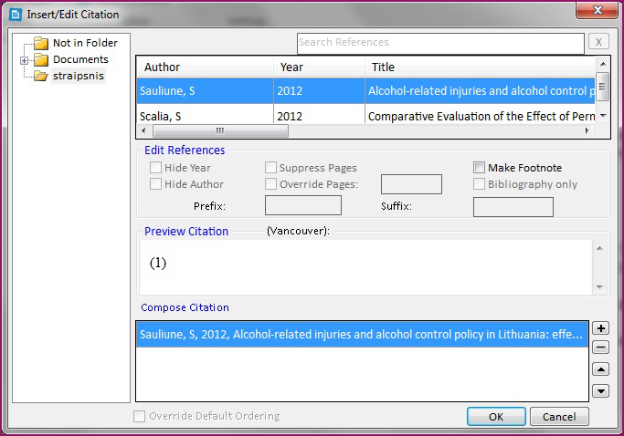Click the plus button to add citation
Image resolution: width=624 pixels, height=436 pixels.
coord(600,328)
